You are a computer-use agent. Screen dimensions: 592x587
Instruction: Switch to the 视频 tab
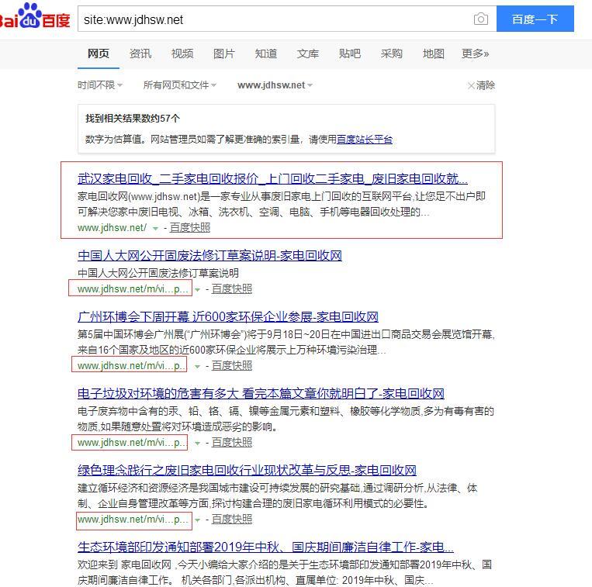(x=182, y=54)
